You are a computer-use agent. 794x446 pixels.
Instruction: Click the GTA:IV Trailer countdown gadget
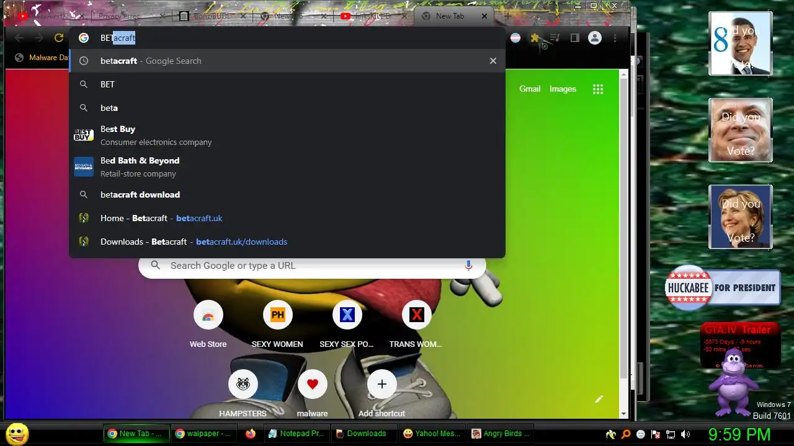pos(740,344)
